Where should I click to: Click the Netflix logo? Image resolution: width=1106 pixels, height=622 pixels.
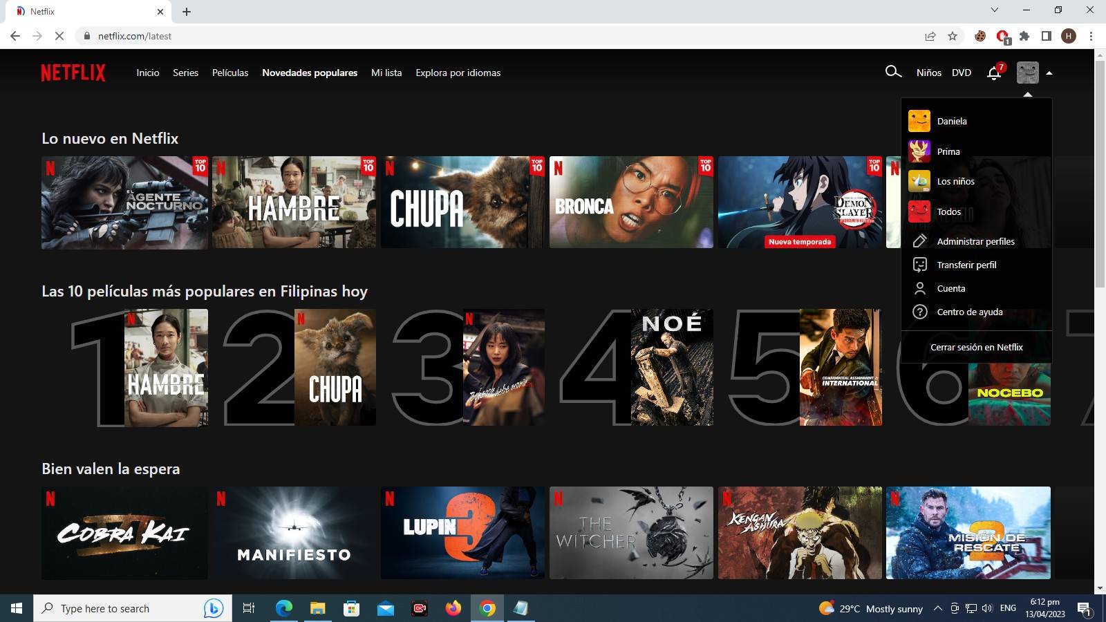click(x=73, y=73)
